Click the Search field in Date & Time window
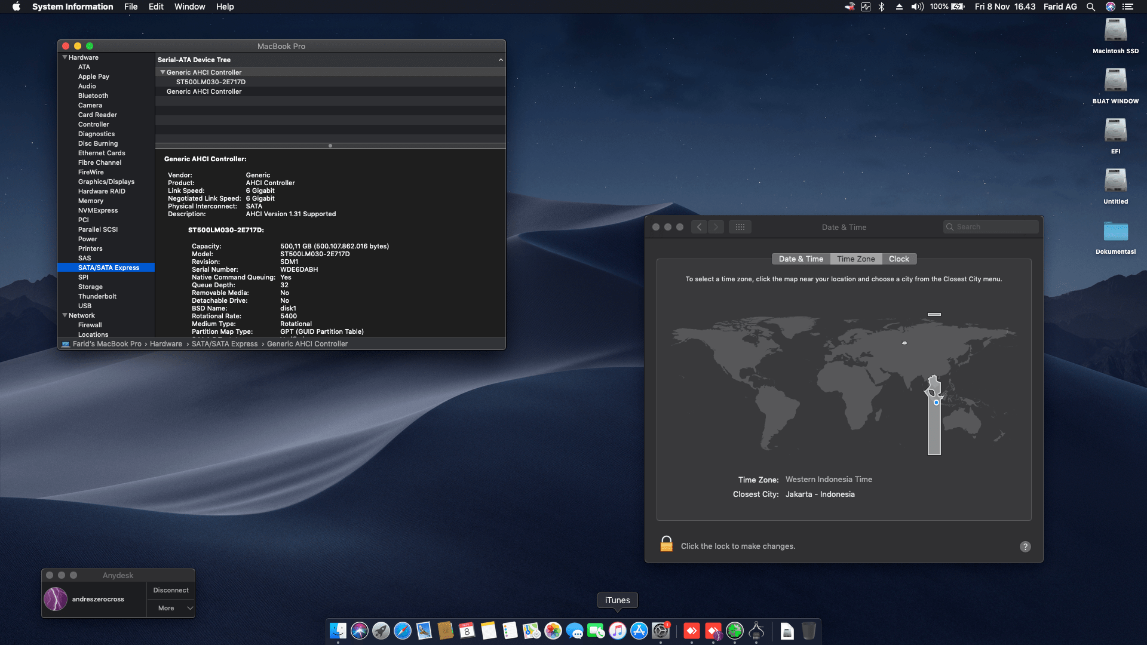 [990, 227]
